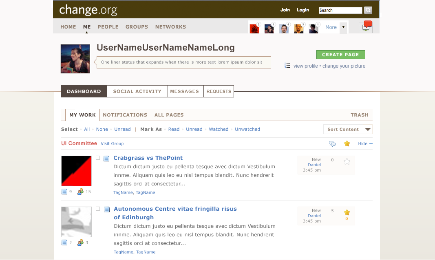The image size is (435, 260).
Task: Click the user profile photo
Action: (75, 59)
